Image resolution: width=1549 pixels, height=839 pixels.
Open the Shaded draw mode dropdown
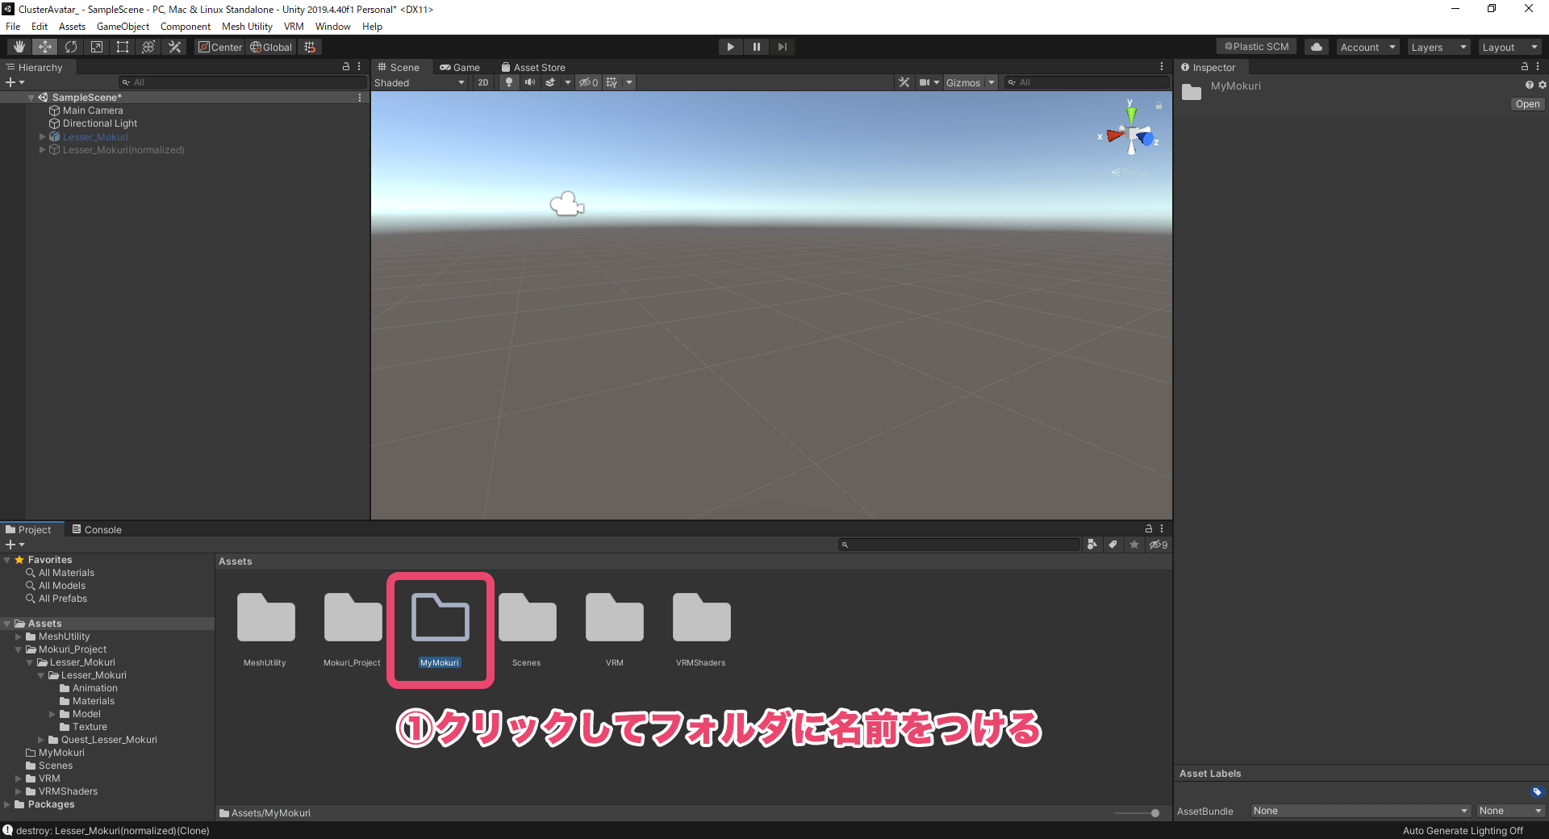[420, 82]
